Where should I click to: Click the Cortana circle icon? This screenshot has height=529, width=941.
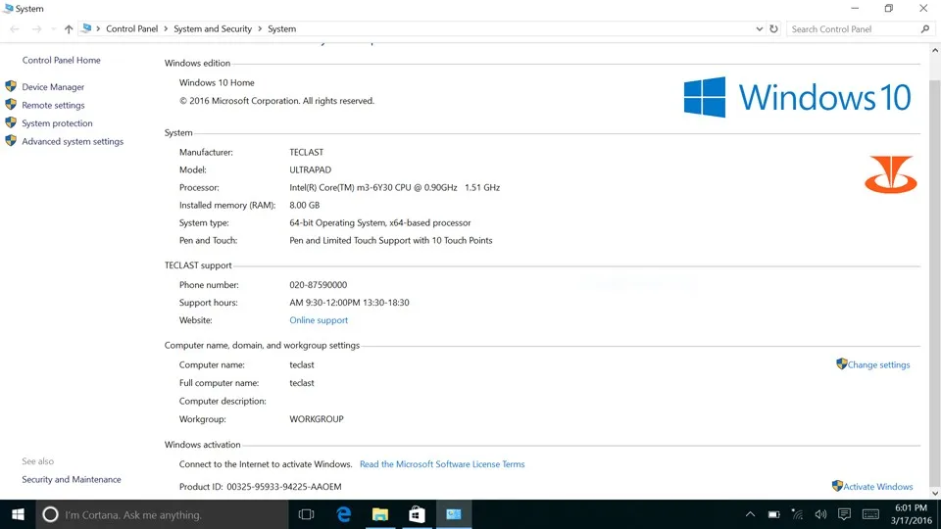point(50,514)
